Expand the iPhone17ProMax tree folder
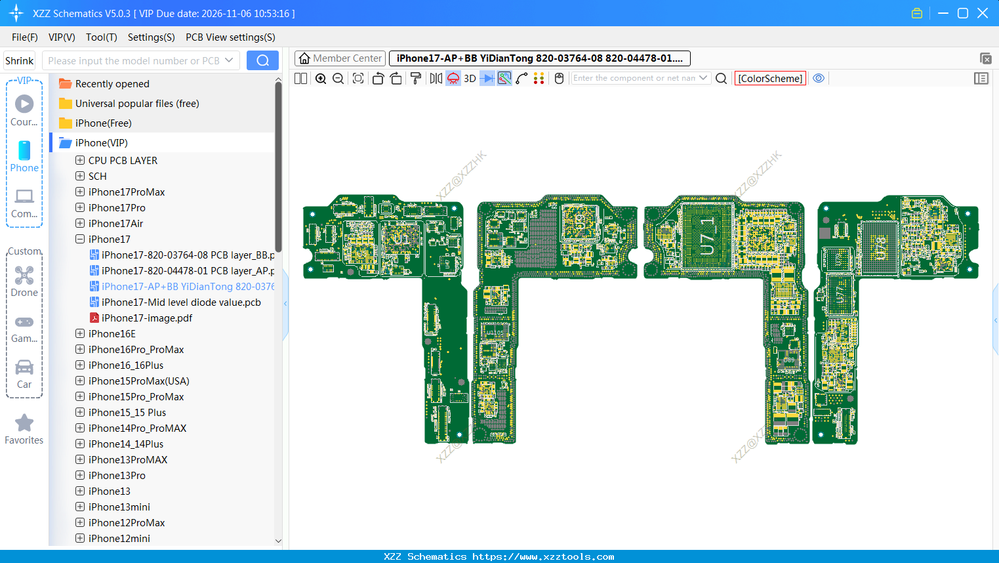The image size is (999, 563). 80,192
